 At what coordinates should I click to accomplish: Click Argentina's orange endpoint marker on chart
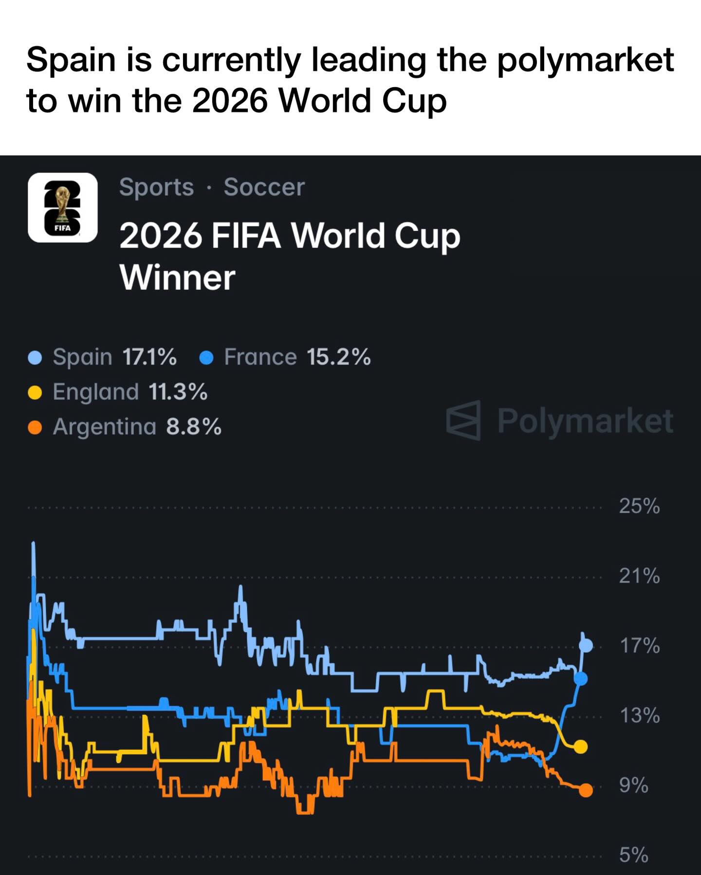(586, 790)
